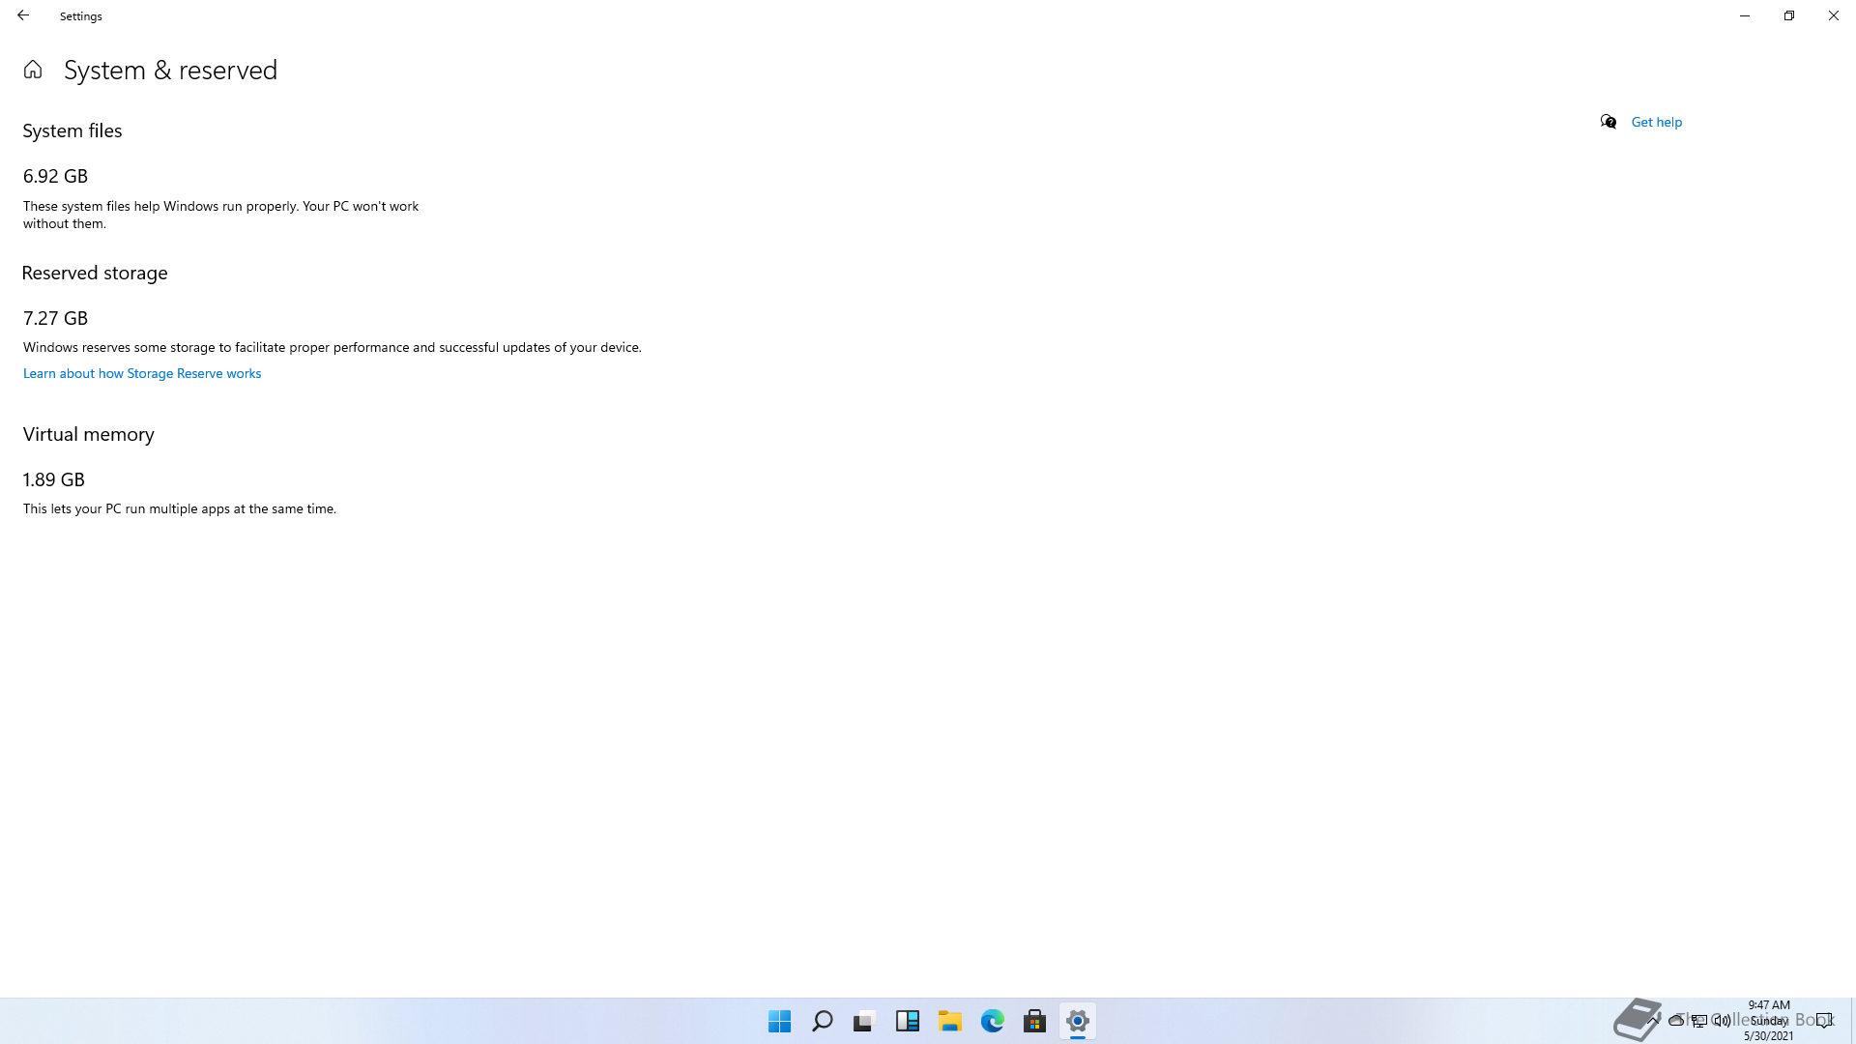Viewport: 1856px width, 1044px height.
Task: Select the 1.89 GB virtual memory value
Action: [53, 479]
